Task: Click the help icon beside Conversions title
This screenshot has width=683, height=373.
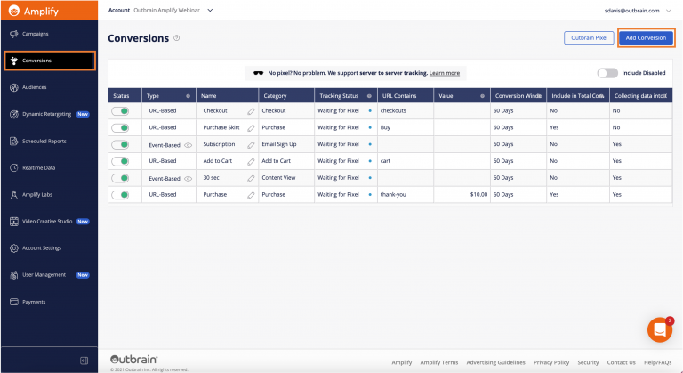Action: [176, 38]
